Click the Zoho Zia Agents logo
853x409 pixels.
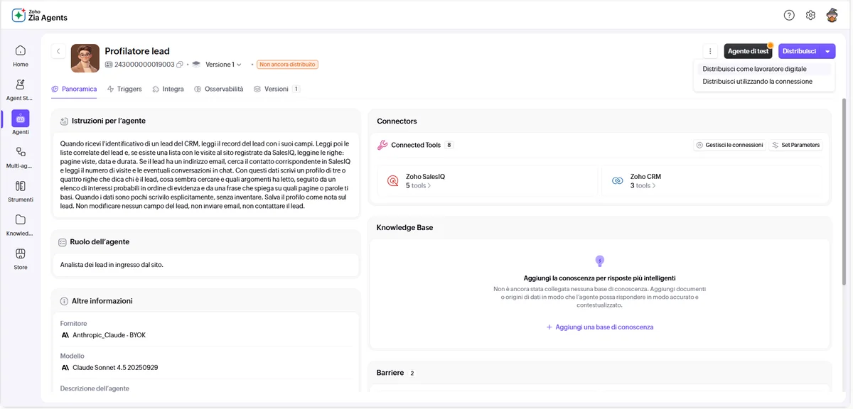click(40, 15)
